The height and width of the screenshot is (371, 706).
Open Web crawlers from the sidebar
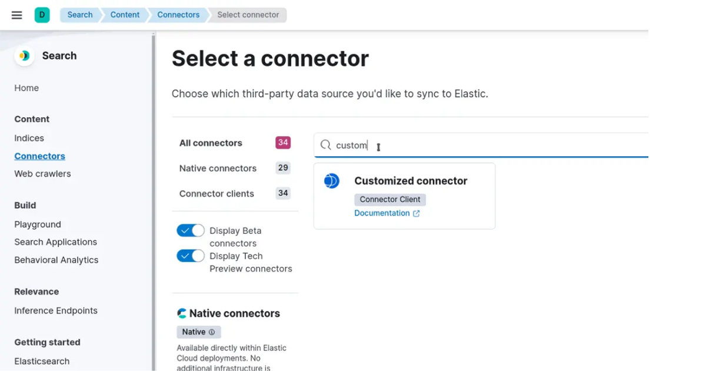(x=42, y=174)
